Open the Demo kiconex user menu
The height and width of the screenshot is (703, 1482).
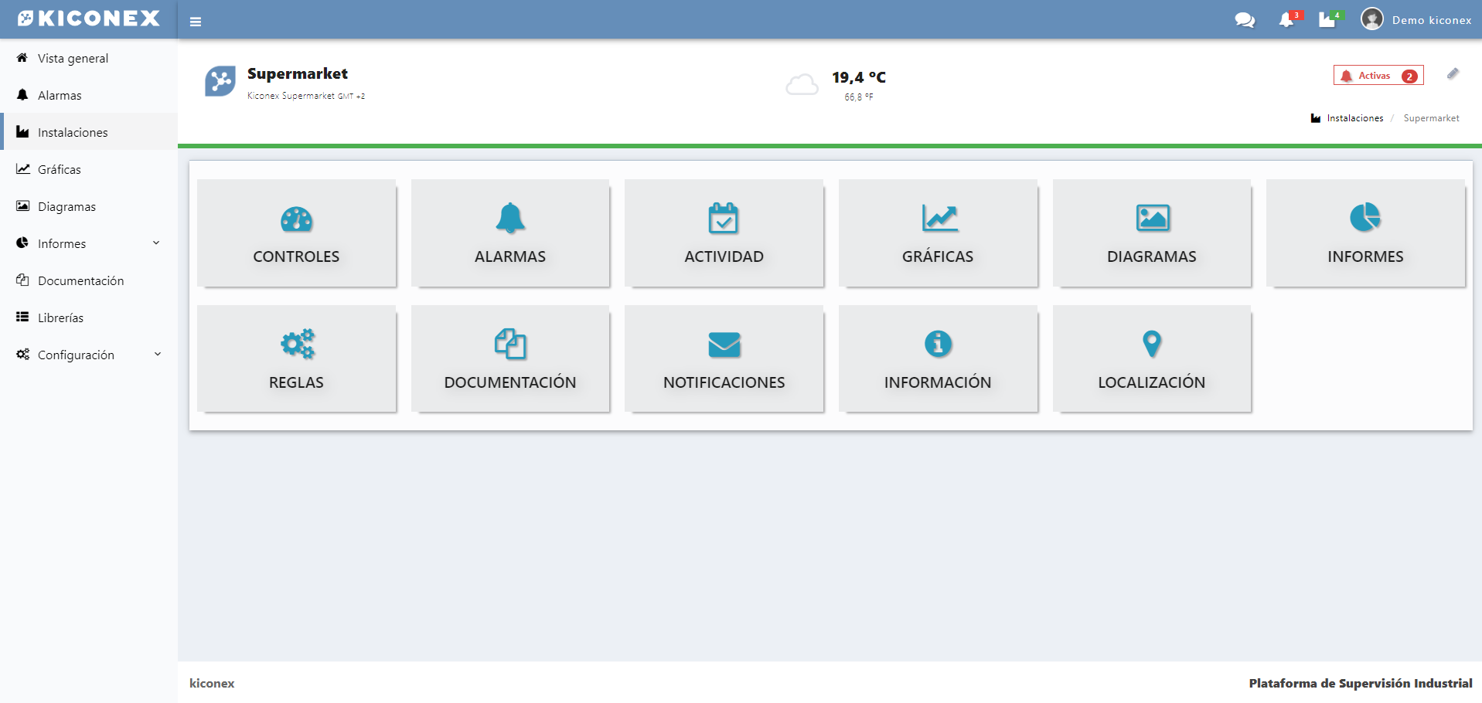(1416, 20)
